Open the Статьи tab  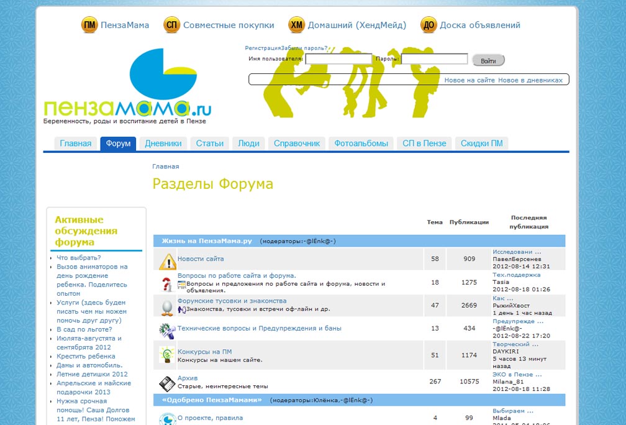[x=210, y=144]
